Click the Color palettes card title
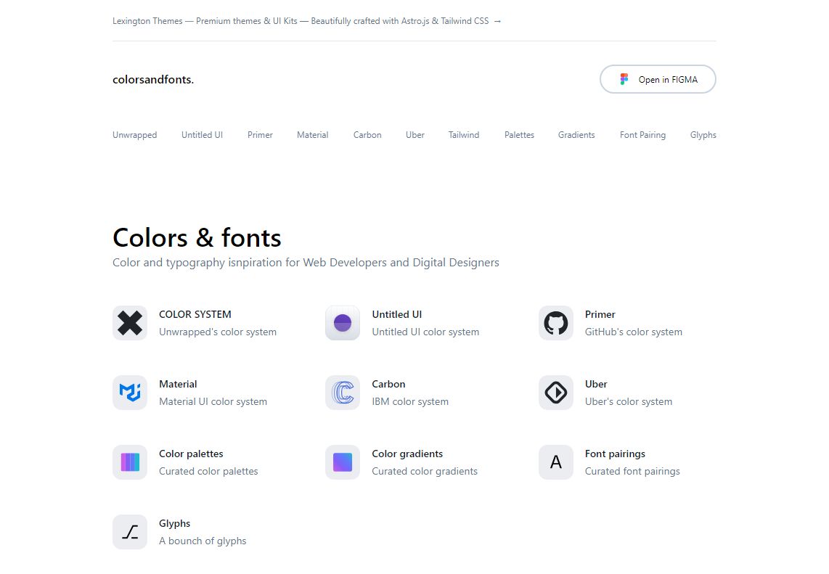The height and width of the screenshot is (574, 829). [x=191, y=454]
